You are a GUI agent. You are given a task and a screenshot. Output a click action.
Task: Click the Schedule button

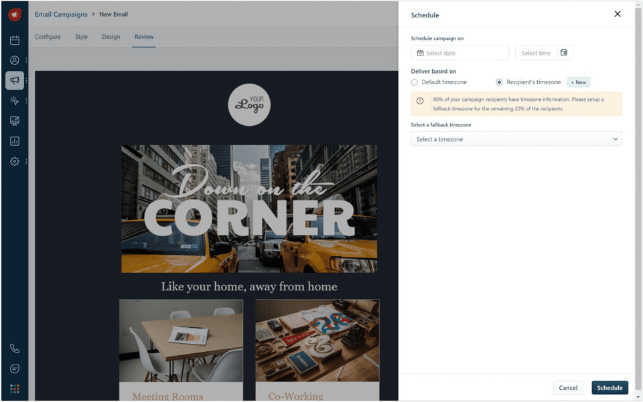point(610,388)
